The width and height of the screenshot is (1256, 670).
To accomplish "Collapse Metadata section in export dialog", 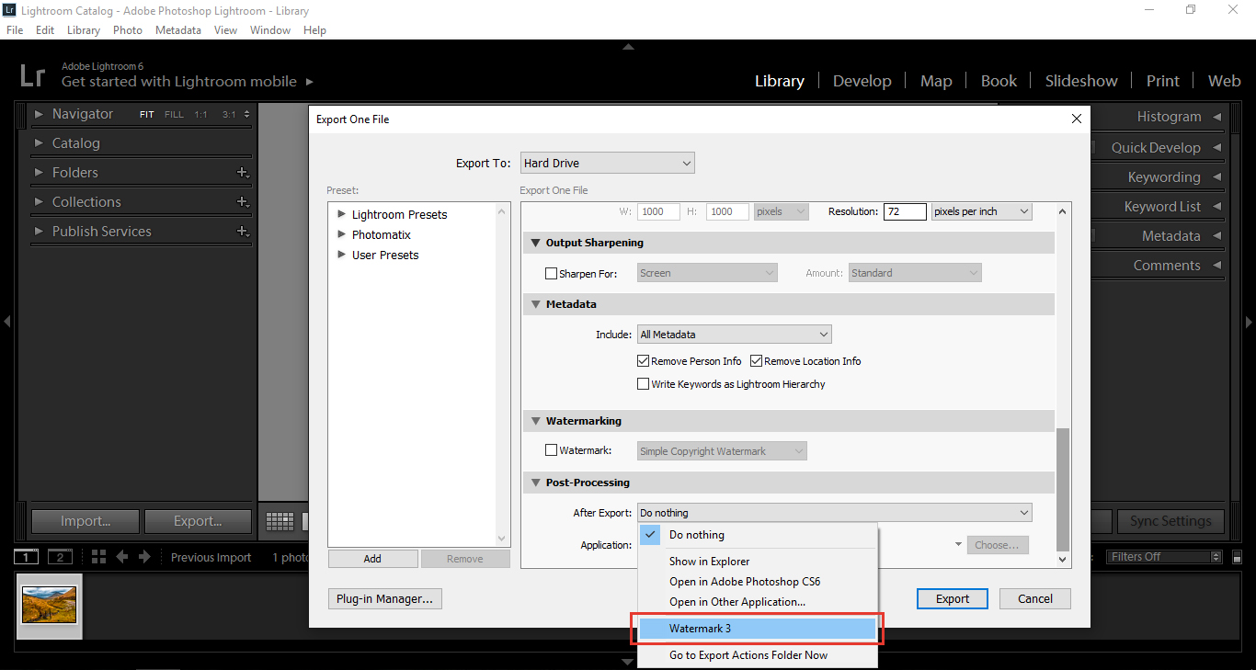I will (534, 304).
